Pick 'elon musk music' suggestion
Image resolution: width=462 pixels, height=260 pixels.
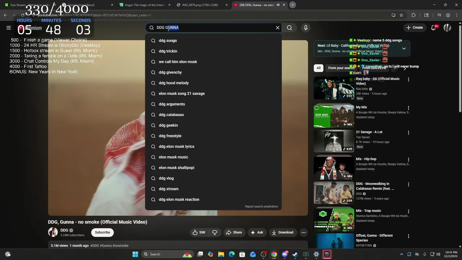pyautogui.click(x=213, y=157)
